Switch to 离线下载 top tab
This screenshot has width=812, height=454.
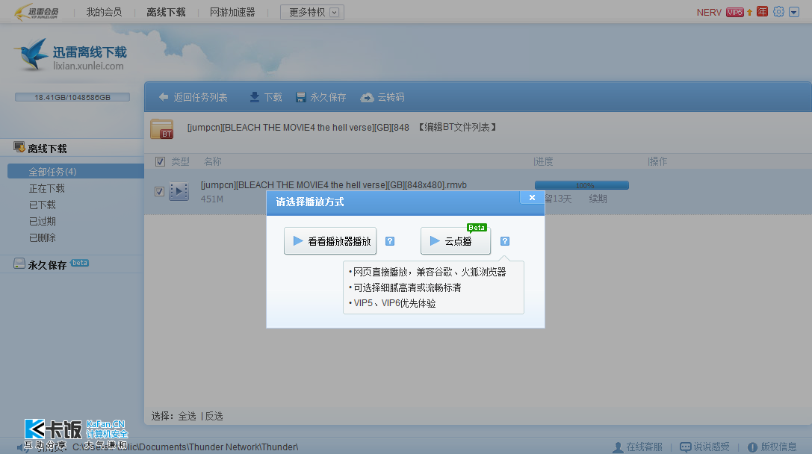point(166,12)
